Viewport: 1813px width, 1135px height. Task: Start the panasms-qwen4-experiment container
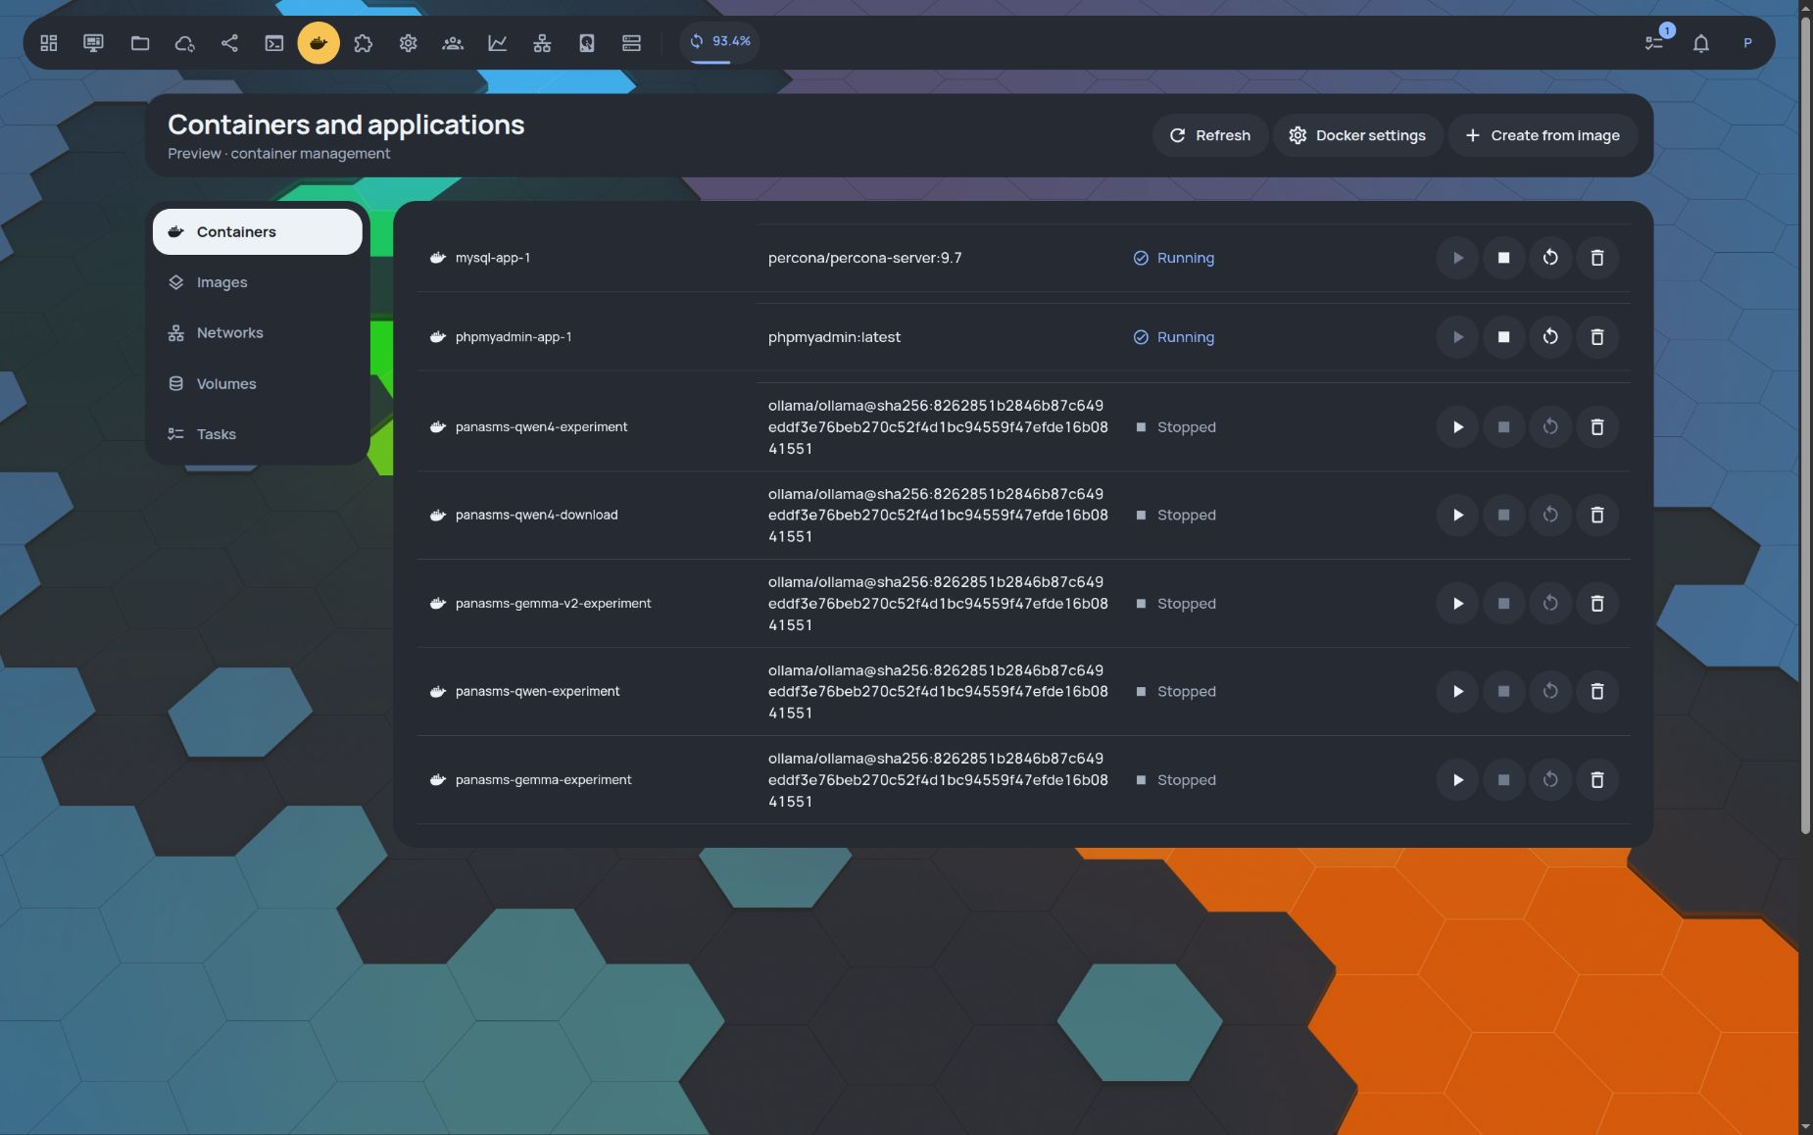[1457, 427]
